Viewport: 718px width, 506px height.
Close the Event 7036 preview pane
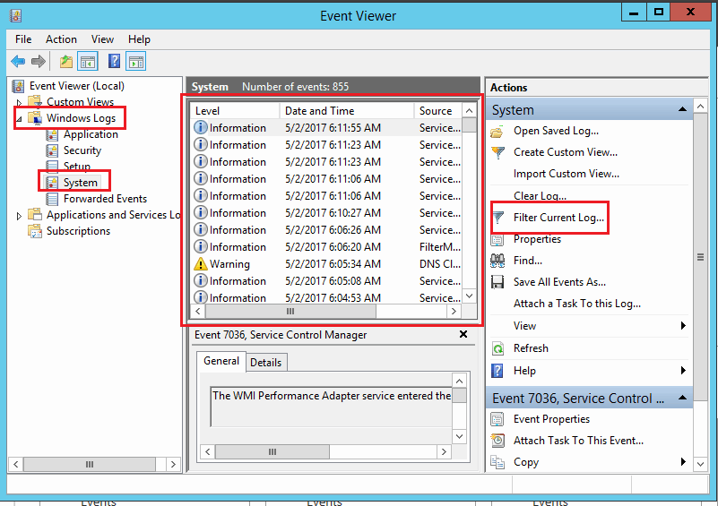tap(463, 334)
